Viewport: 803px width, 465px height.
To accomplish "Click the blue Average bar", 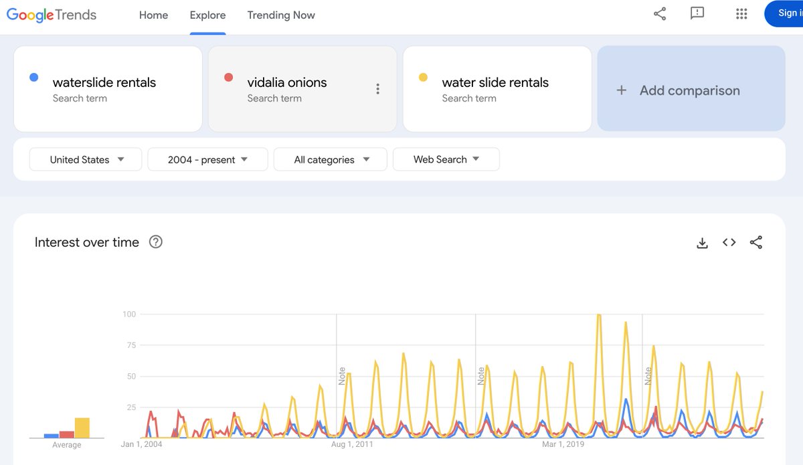I will (x=51, y=436).
